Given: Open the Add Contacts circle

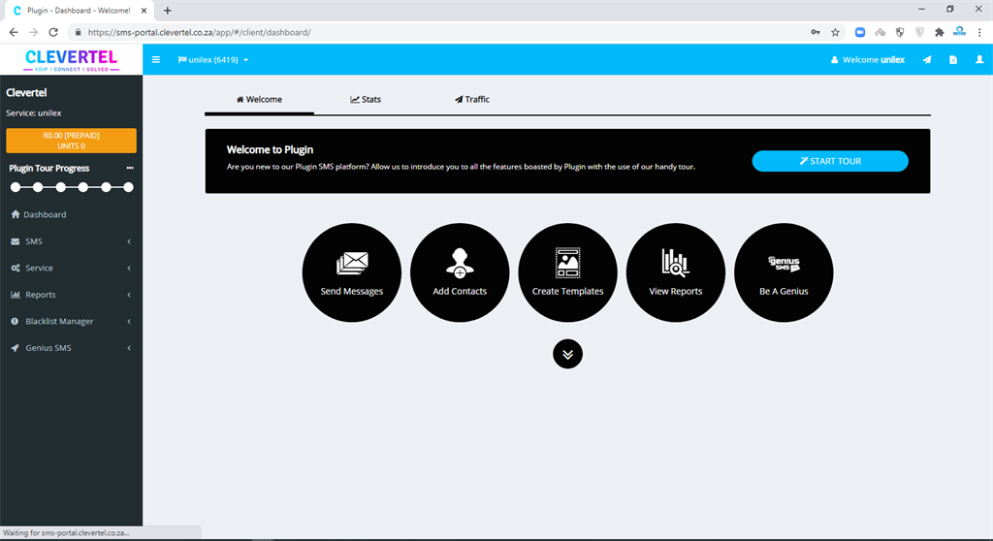Looking at the screenshot, I should [460, 272].
